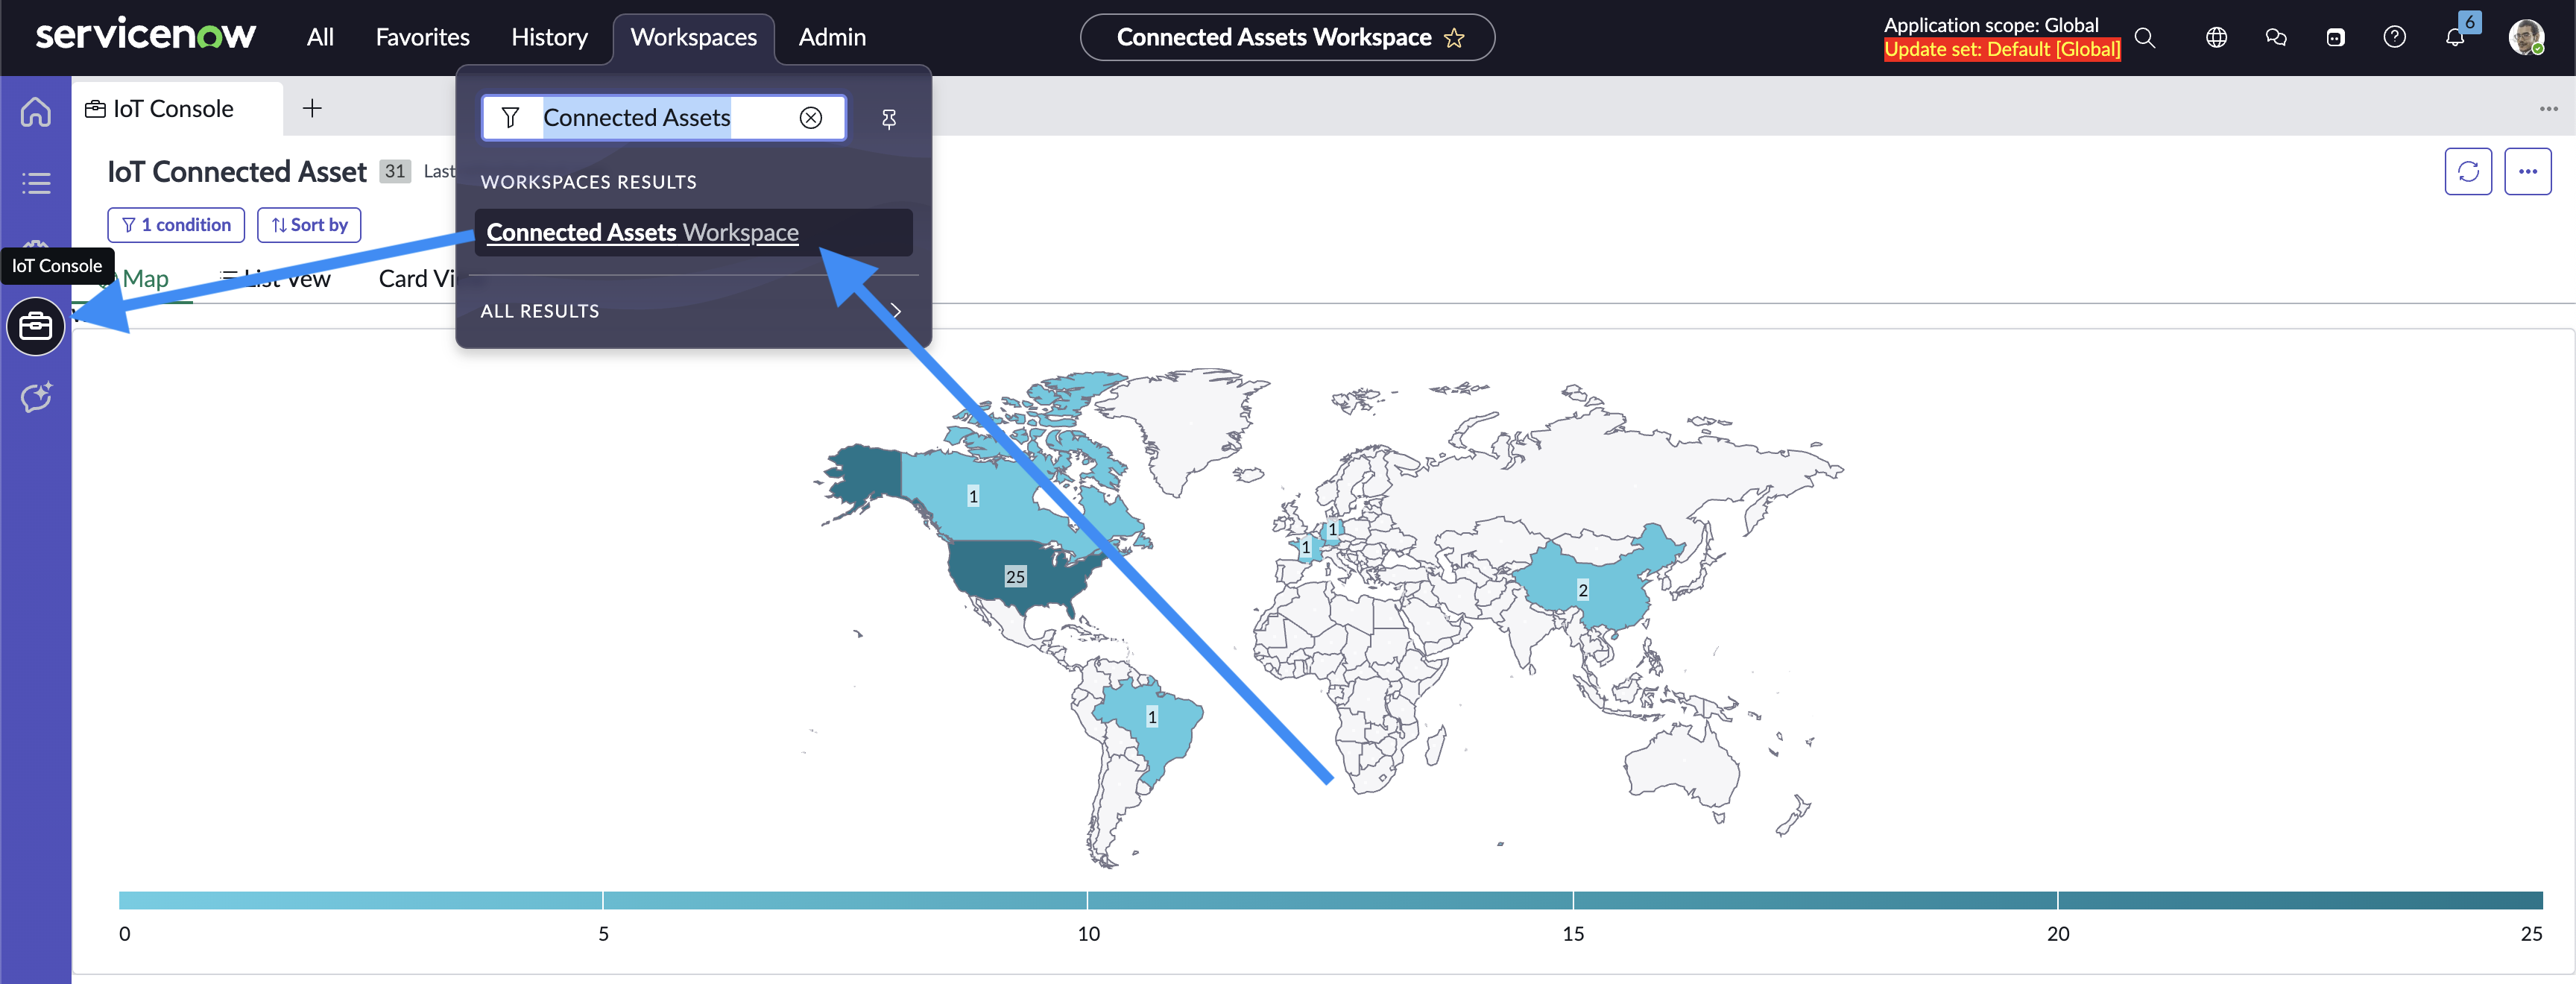Click the WORKSPACES RESULTS header
2576x984 pixels.
pos(588,182)
